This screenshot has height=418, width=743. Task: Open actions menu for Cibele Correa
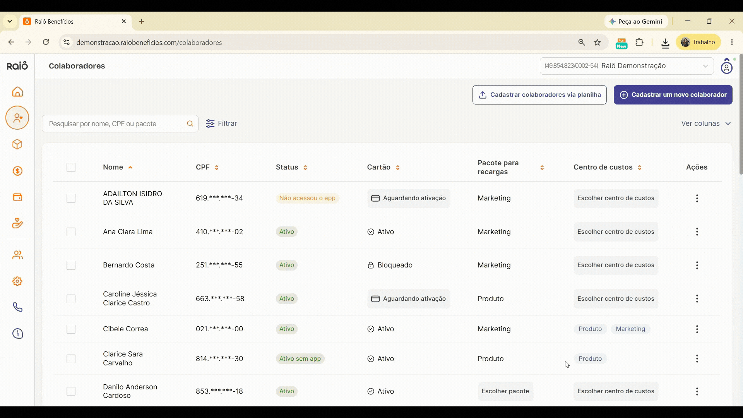point(697,329)
